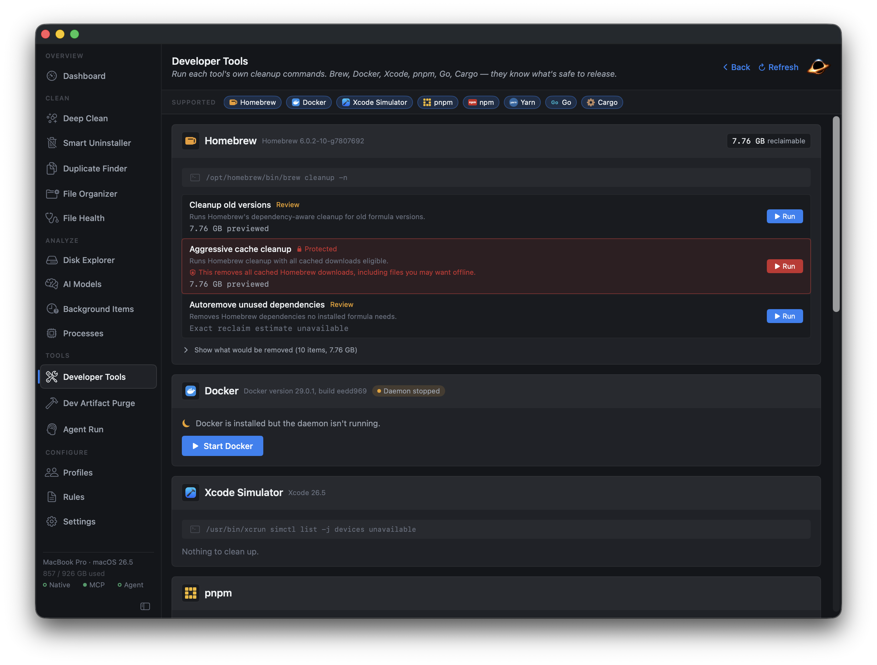Image resolution: width=877 pixels, height=665 pixels.
Task: Click Nothing to clean up text
Action: point(220,552)
